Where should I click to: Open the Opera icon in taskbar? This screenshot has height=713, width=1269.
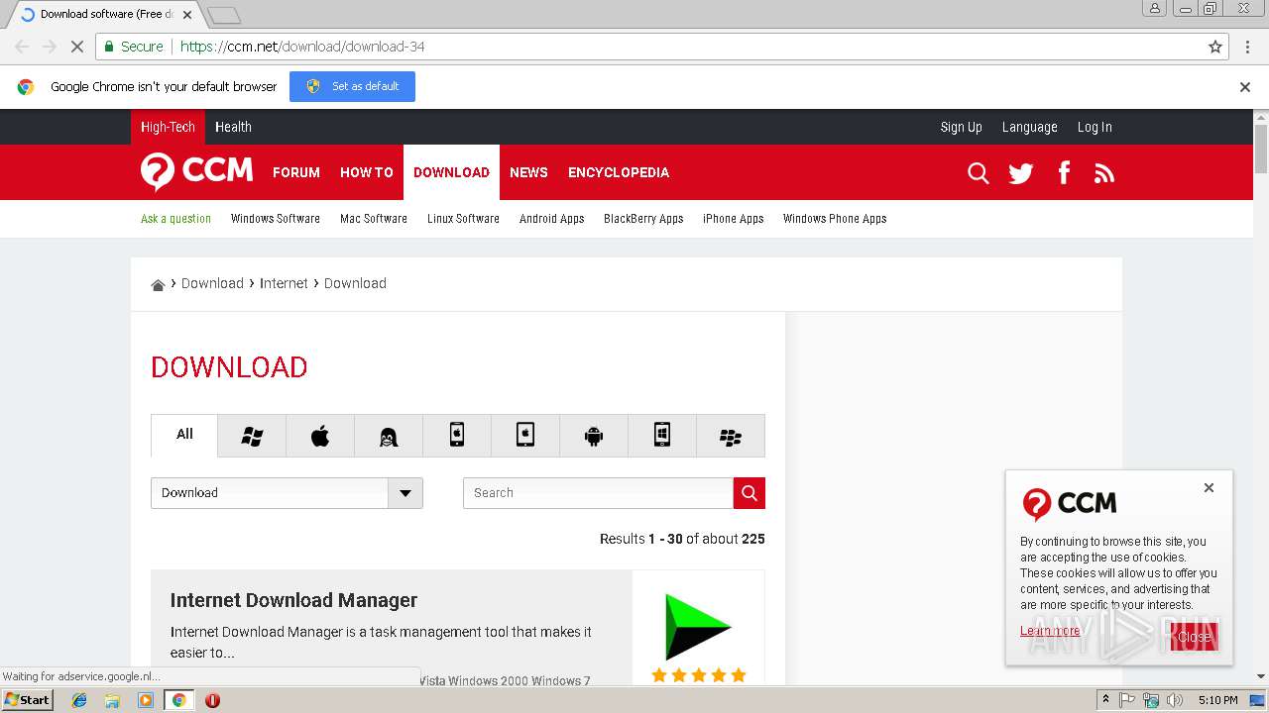(x=212, y=700)
